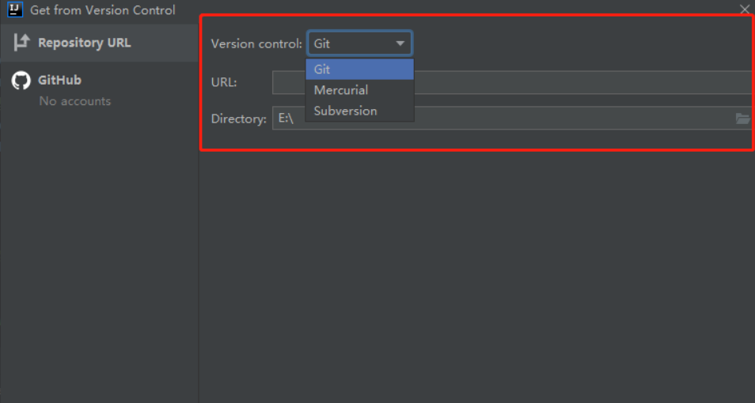
Task: Click the 'No accounts' text under GitHub
Action: point(75,101)
